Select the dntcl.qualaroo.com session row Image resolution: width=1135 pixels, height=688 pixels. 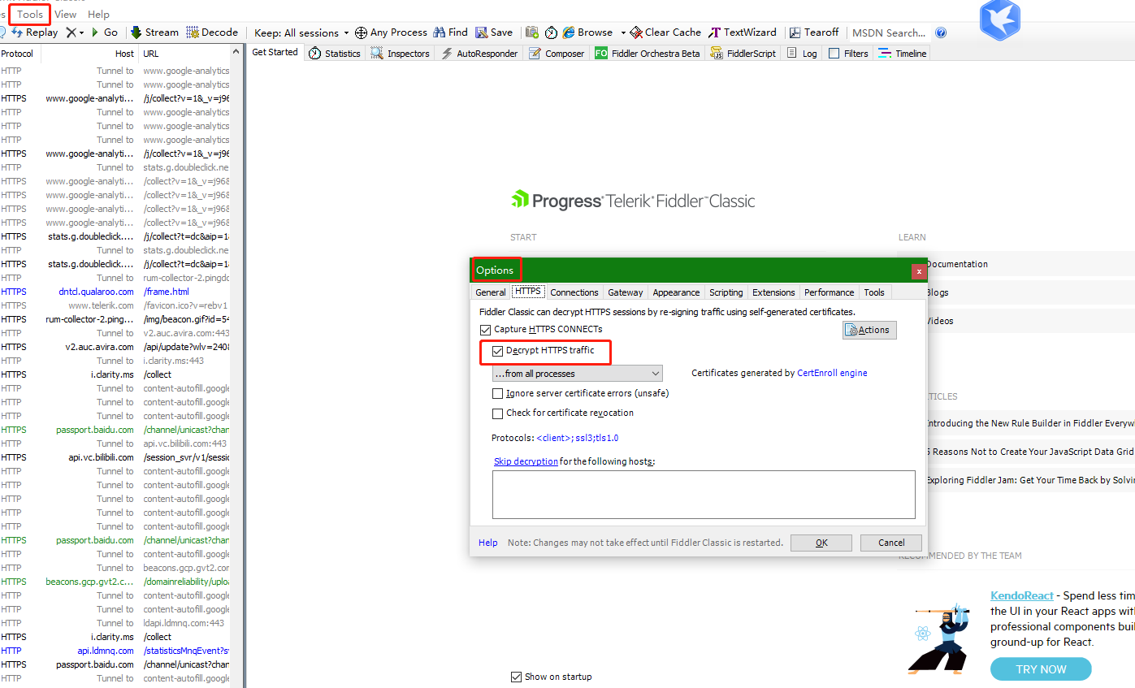point(115,292)
